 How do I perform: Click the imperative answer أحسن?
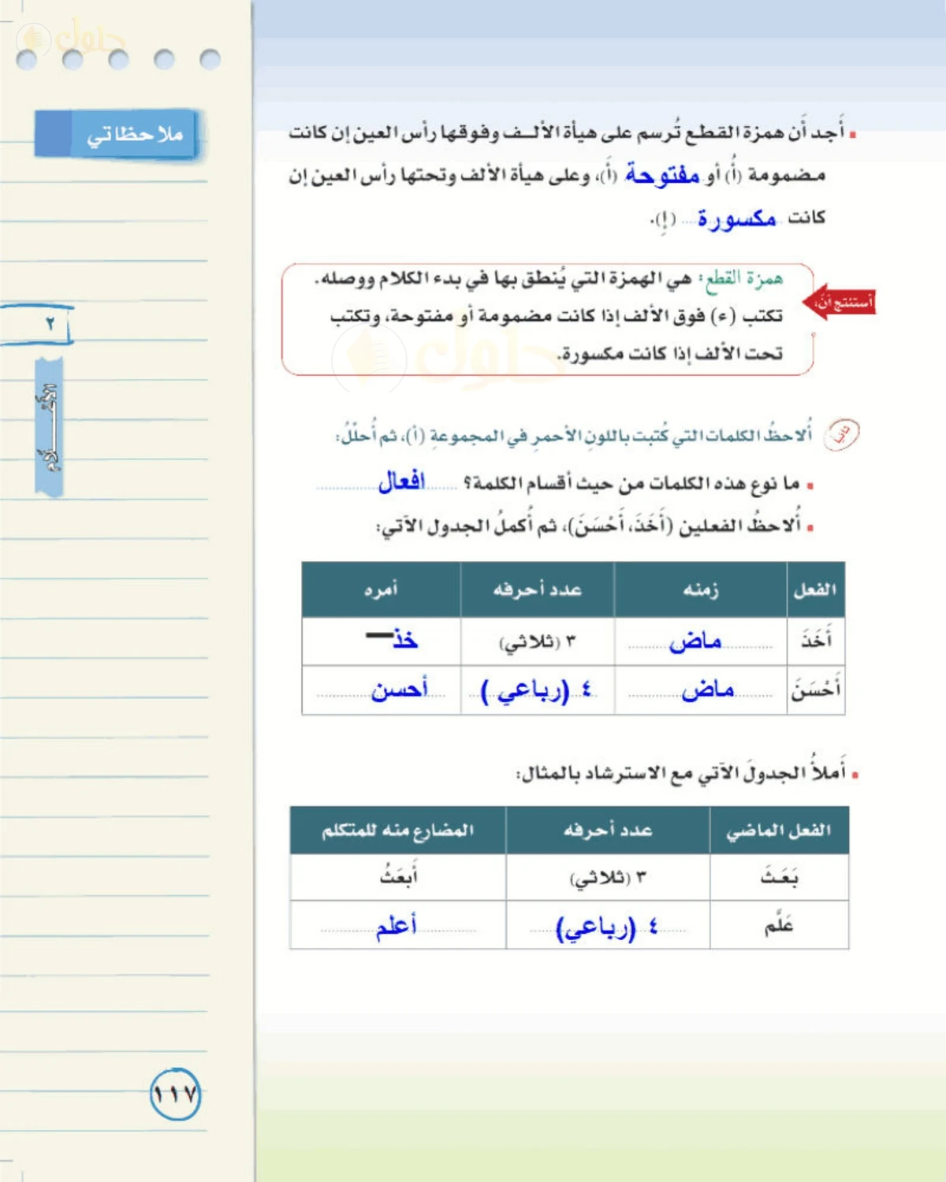pyautogui.click(x=400, y=690)
